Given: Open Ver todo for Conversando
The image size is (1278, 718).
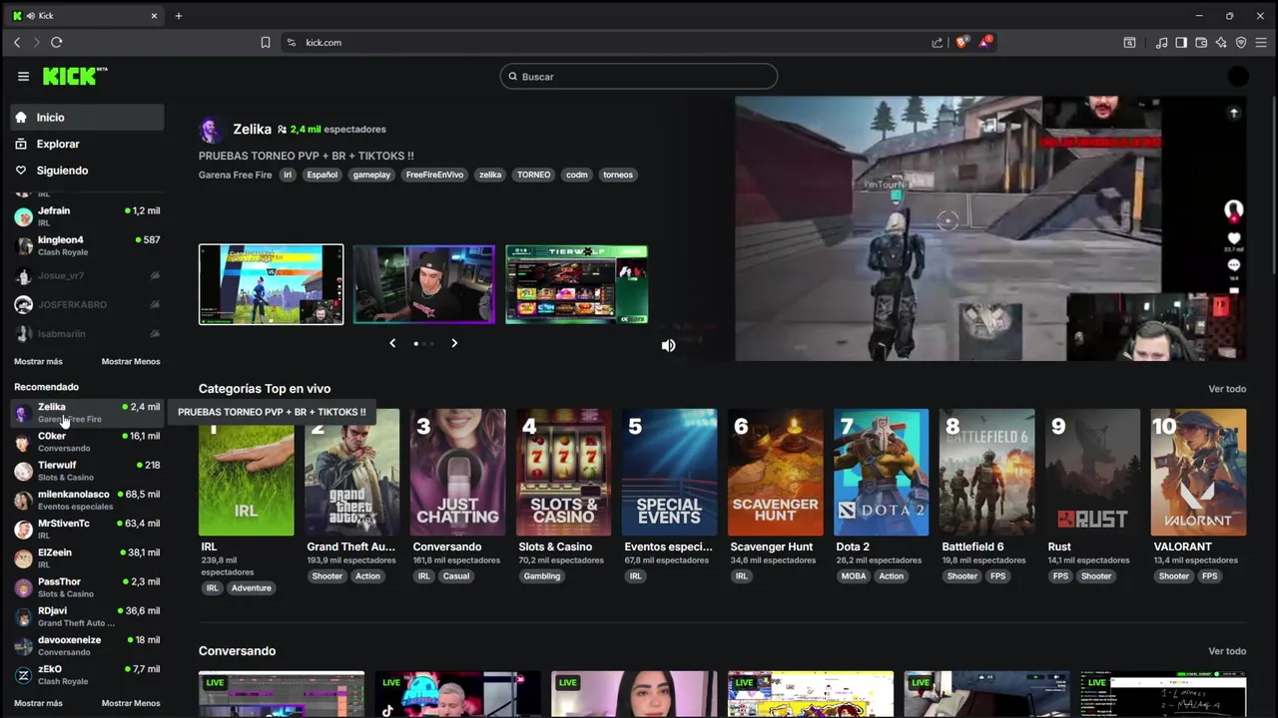Looking at the screenshot, I should coord(1227,651).
